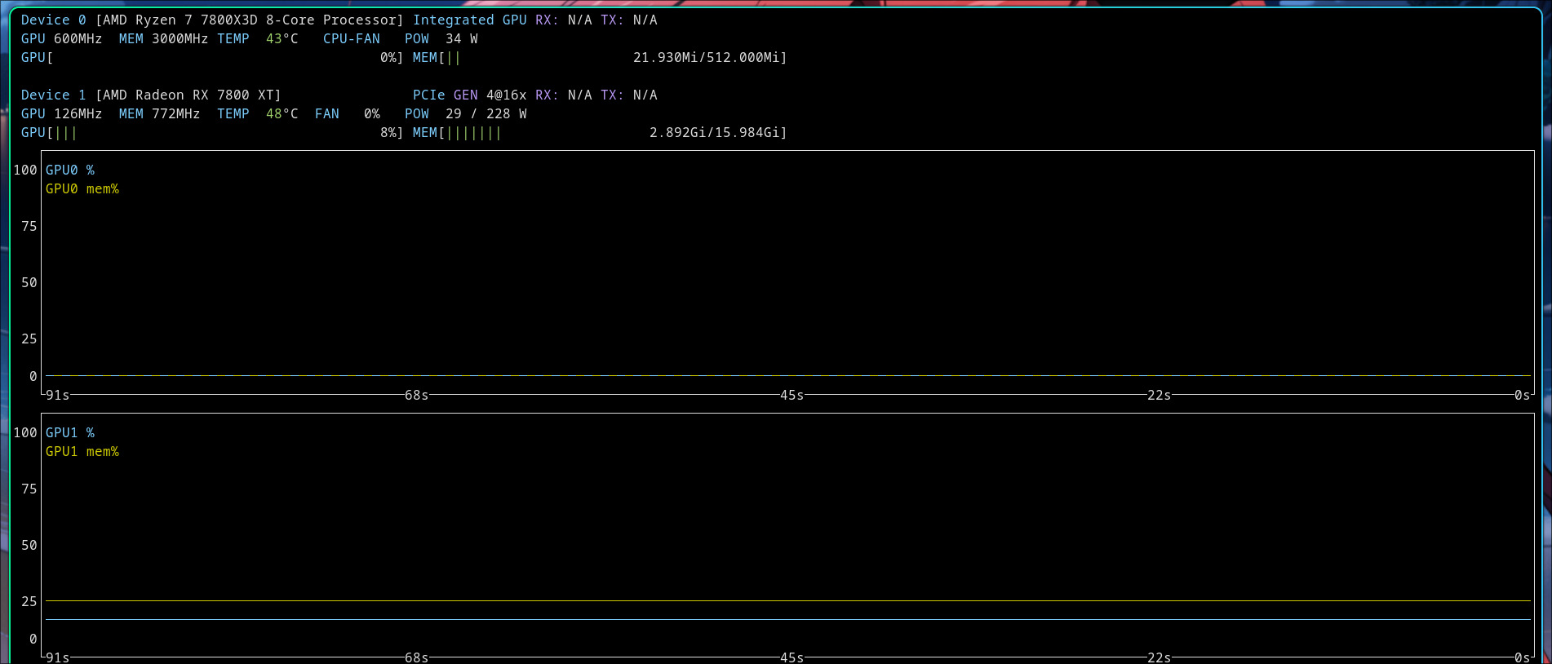The height and width of the screenshot is (664, 1552).
Task: Click the "FAN 0%" fan speed reading
Action: (x=348, y=113)
